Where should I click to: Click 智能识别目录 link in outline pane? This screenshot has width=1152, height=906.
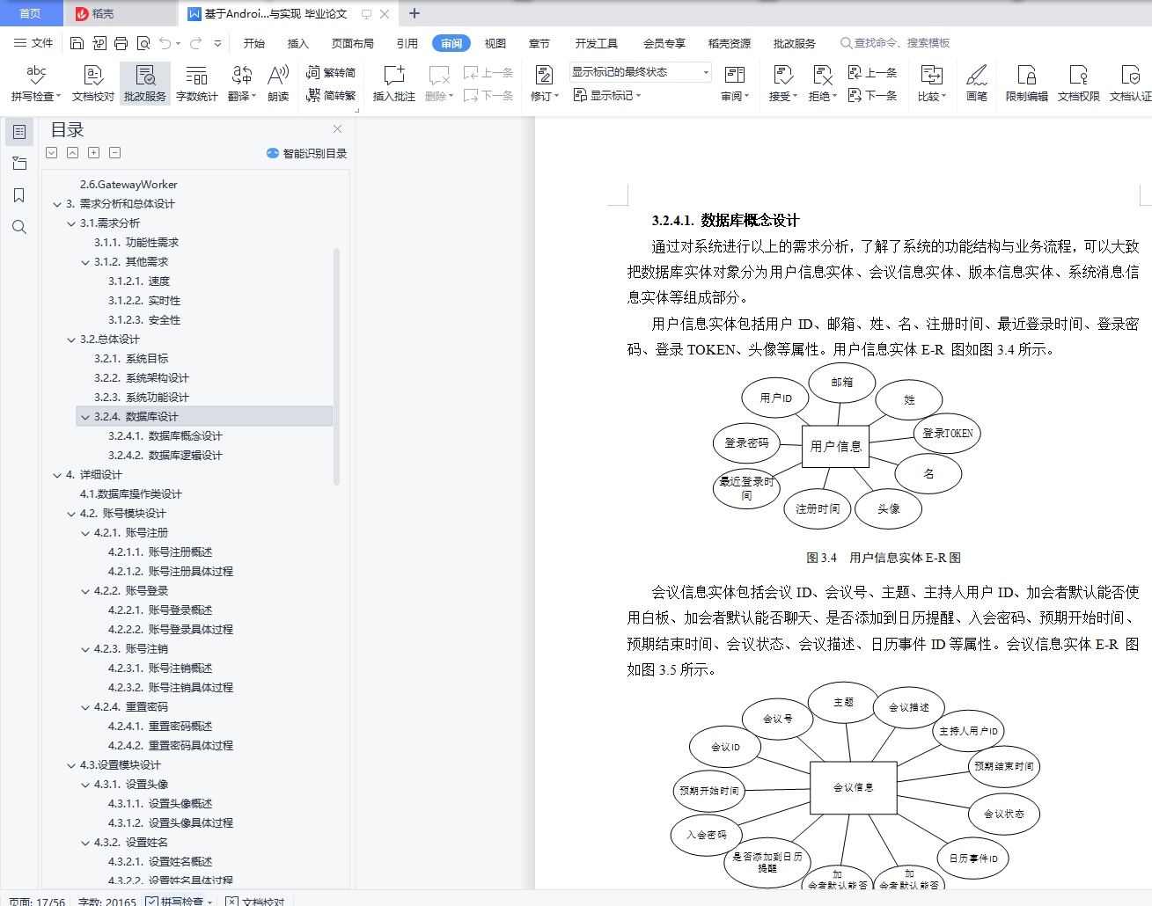tap(306, 153)
